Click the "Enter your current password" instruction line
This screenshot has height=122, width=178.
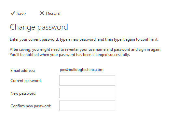pos(84,39)
